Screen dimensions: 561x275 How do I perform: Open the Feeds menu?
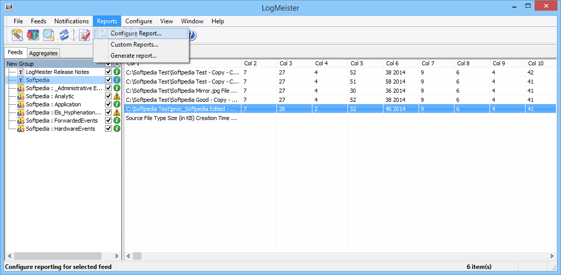pyautogui.click(x=38, y=21)
